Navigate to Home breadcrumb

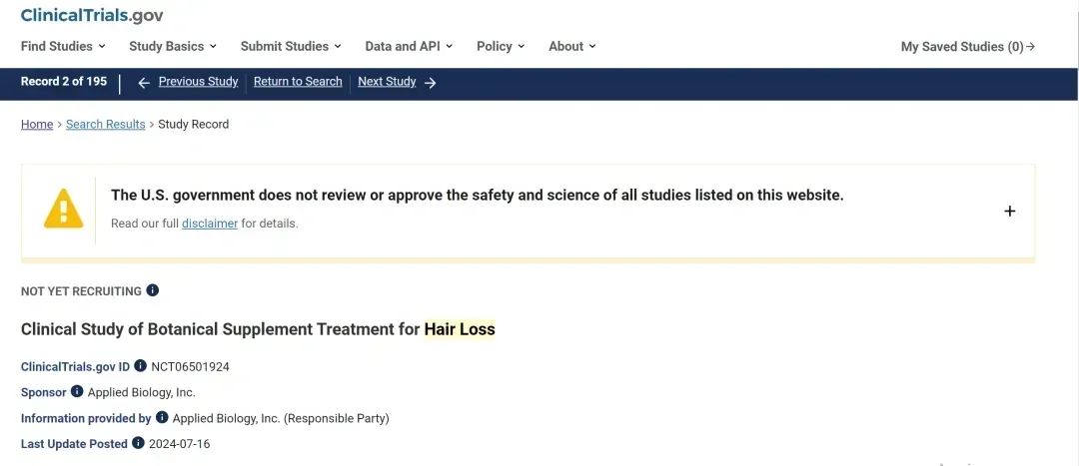coord(37,125)
